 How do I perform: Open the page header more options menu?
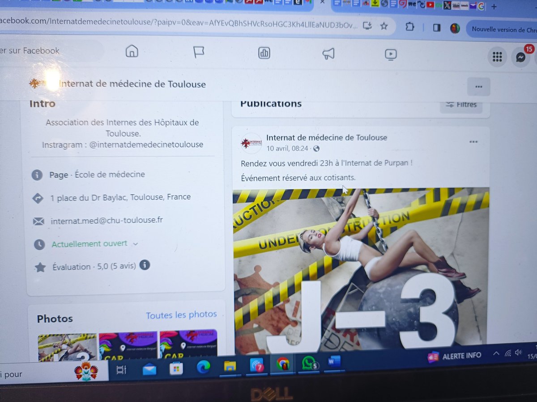[x=478, y=86]
